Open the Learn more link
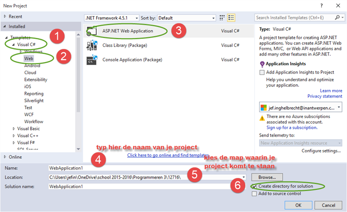Screen dimensions: 347x212 (x=331, y=91)
